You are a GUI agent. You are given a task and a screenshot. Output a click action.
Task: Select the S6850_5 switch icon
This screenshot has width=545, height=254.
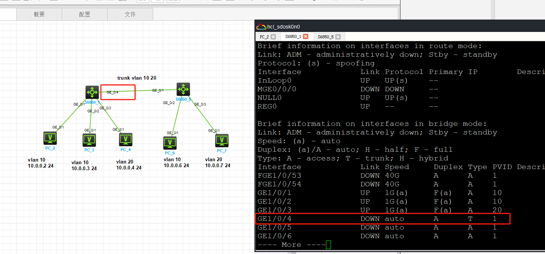pyautogui.click(x=183, y=89)
